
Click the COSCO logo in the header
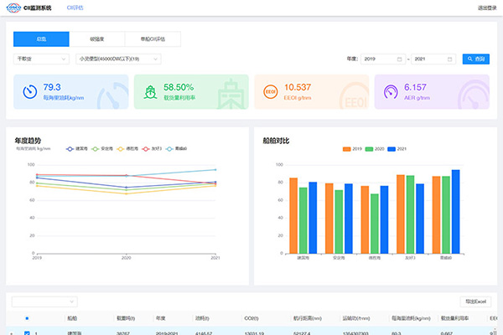(13, 8)
